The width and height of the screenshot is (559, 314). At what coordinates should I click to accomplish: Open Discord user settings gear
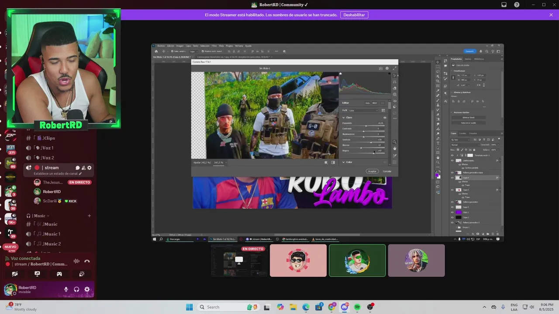[x=87, y=289]
